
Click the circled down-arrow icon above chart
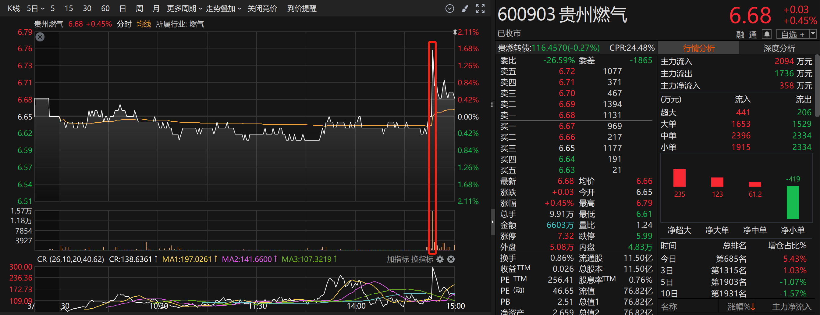[449, 9]
